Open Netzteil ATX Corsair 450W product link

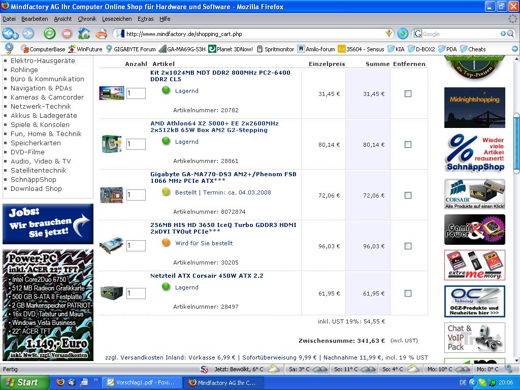(207, 276)
